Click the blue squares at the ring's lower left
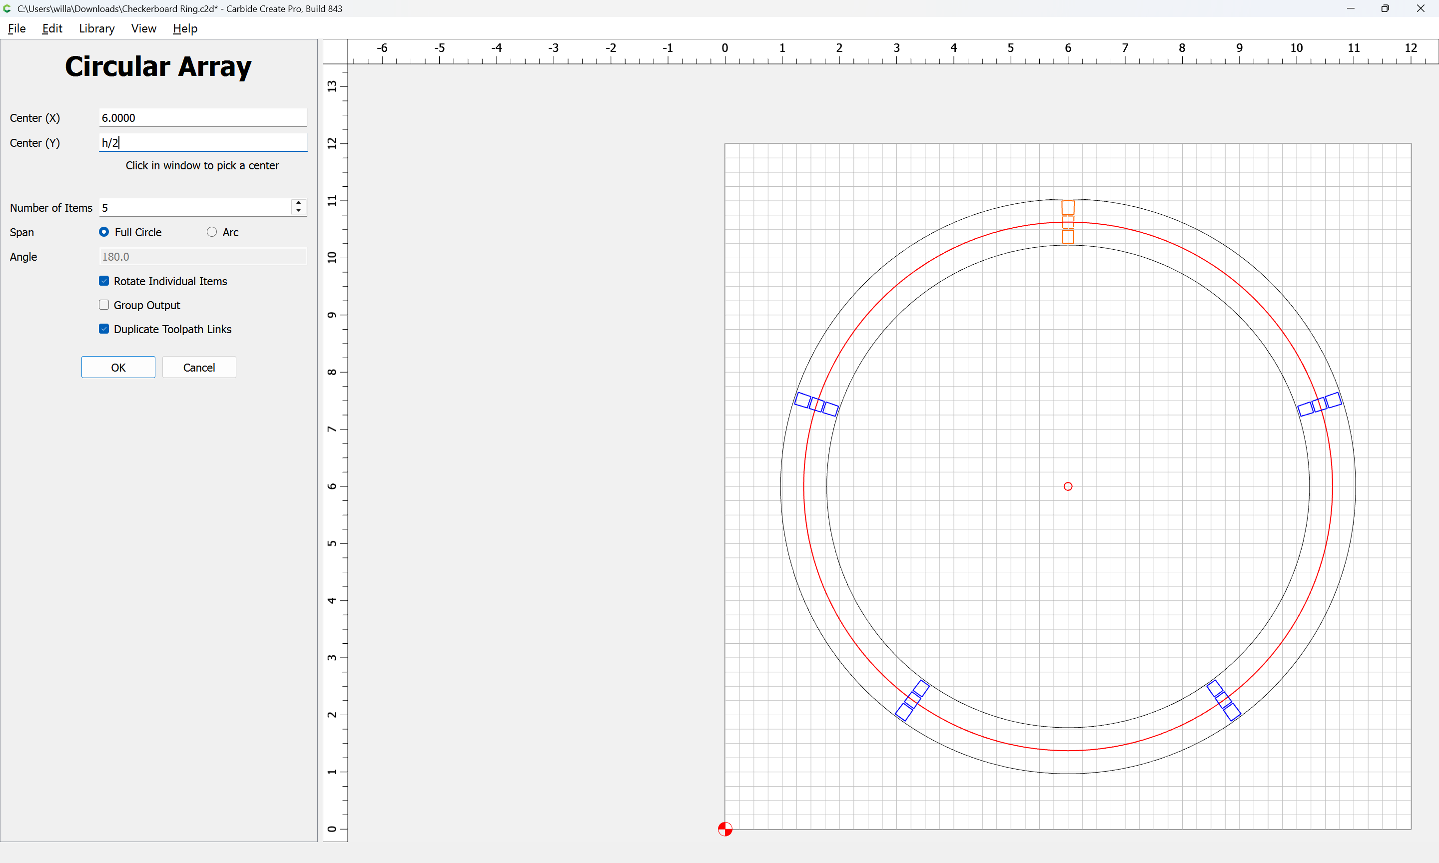 point(912,700)
